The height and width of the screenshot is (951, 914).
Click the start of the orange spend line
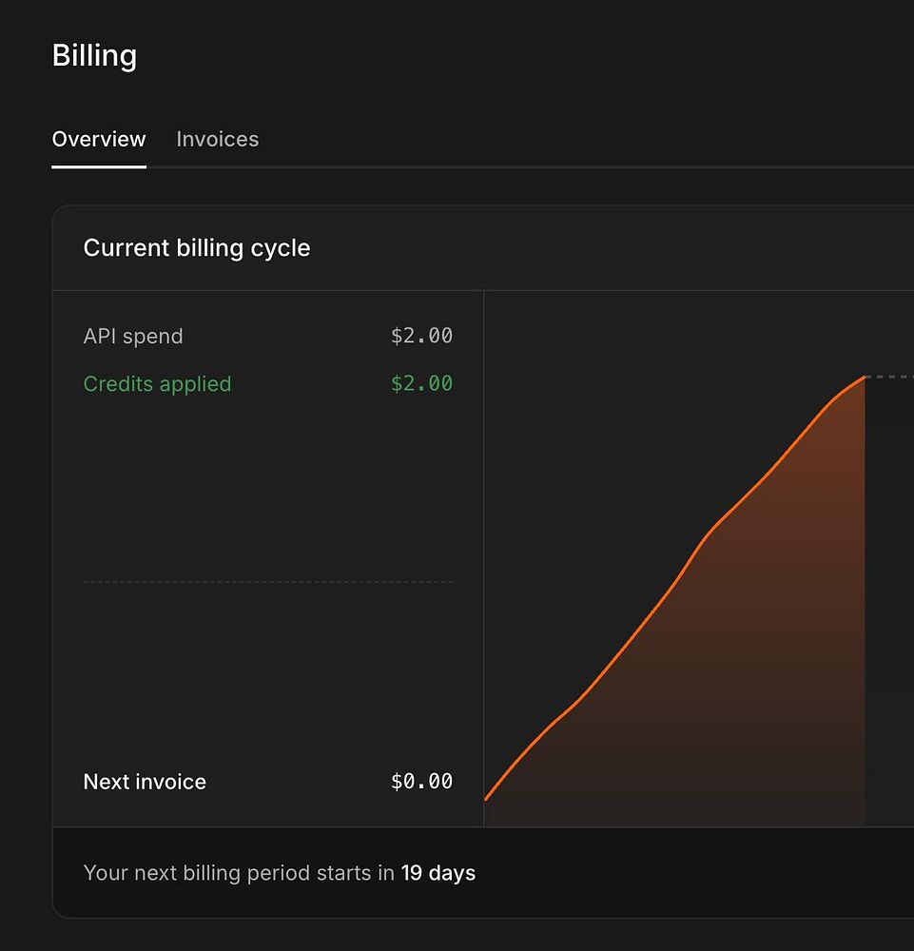pyautogui.click(x=486, y=799)
